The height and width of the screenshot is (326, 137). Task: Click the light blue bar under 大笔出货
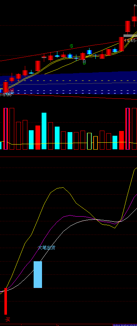pos(38,274)
